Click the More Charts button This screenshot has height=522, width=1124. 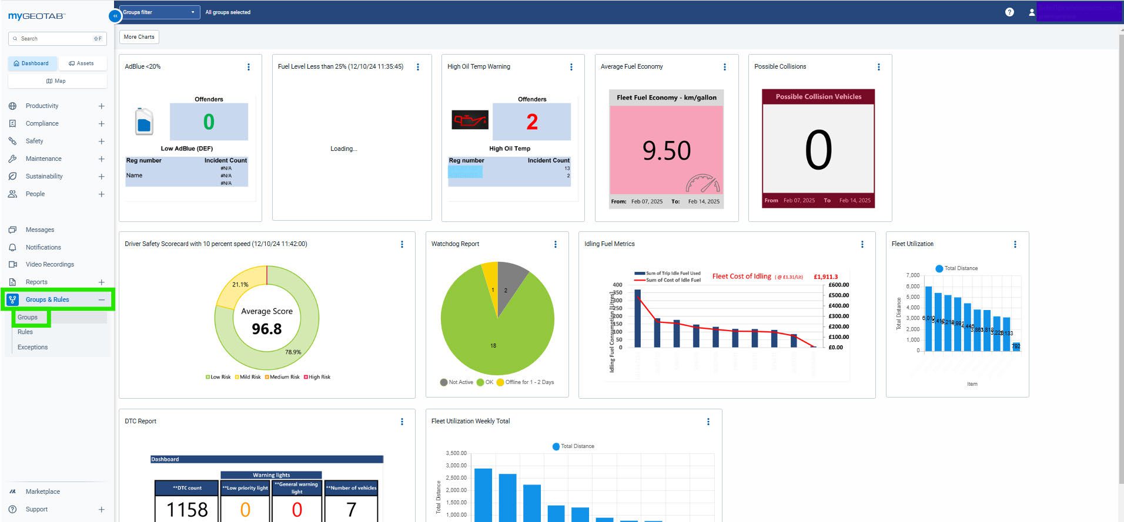click(x=139, y=37)
